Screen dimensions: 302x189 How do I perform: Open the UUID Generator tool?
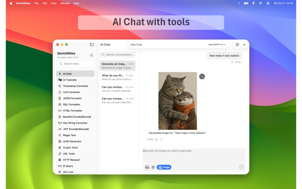tap(75, 141)
